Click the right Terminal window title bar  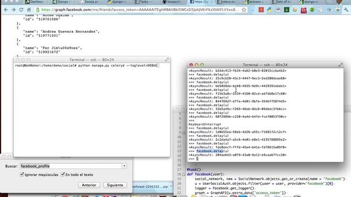click(x=265, y=65)
